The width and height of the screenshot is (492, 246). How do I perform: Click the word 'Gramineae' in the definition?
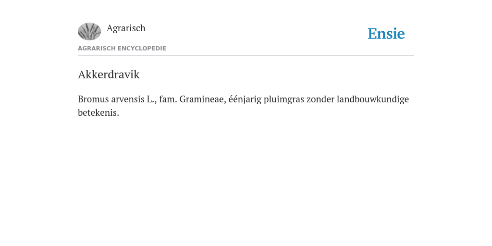[x=203, y=99]
